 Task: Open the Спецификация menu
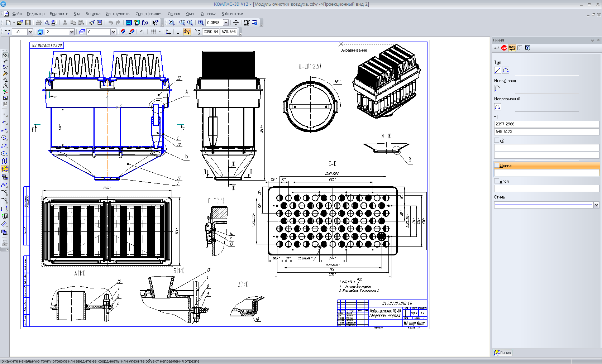149,14
